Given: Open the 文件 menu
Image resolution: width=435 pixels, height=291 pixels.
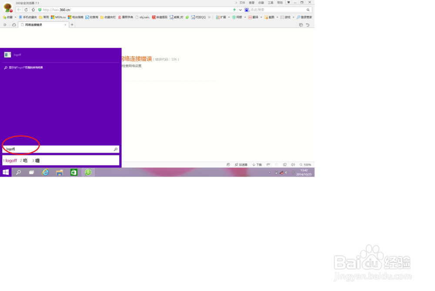Looking at the screenshot, I should pyautogui.click(x=242, y=3).
